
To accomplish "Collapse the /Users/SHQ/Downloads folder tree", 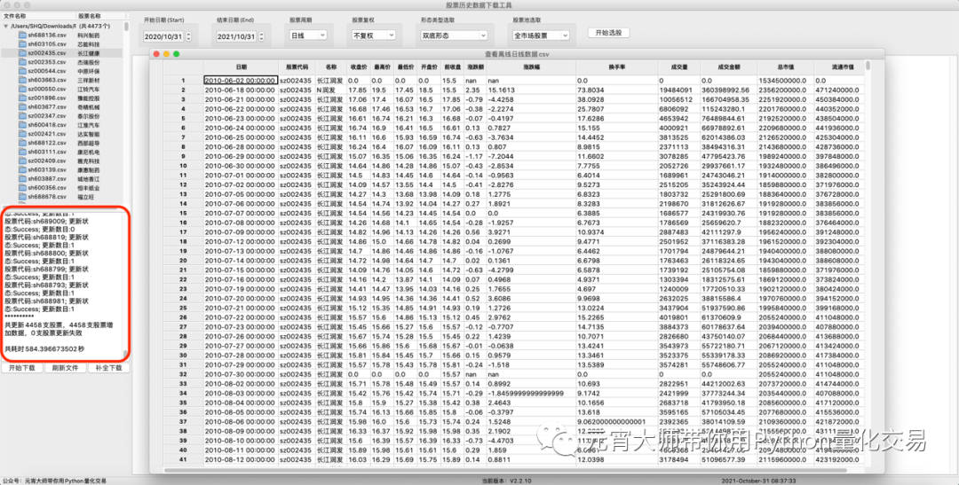I will point(5,27).
